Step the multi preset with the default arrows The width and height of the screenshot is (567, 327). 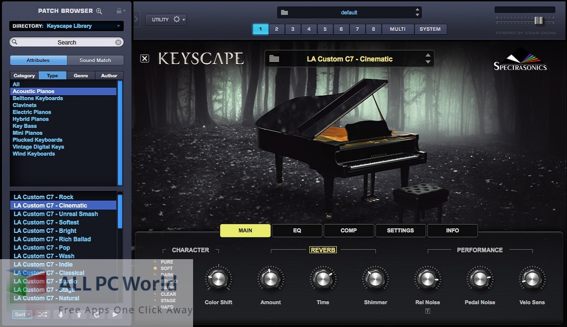click(417, 12)
